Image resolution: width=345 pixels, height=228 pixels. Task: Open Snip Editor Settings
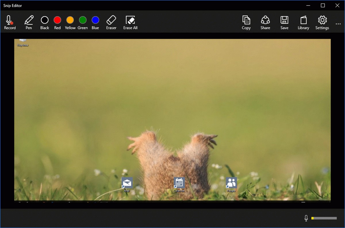(322, 22)
